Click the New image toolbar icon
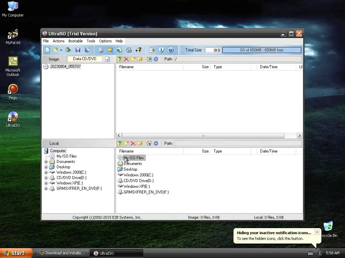This screenshot has width=345, height=258. click(48, 50)
